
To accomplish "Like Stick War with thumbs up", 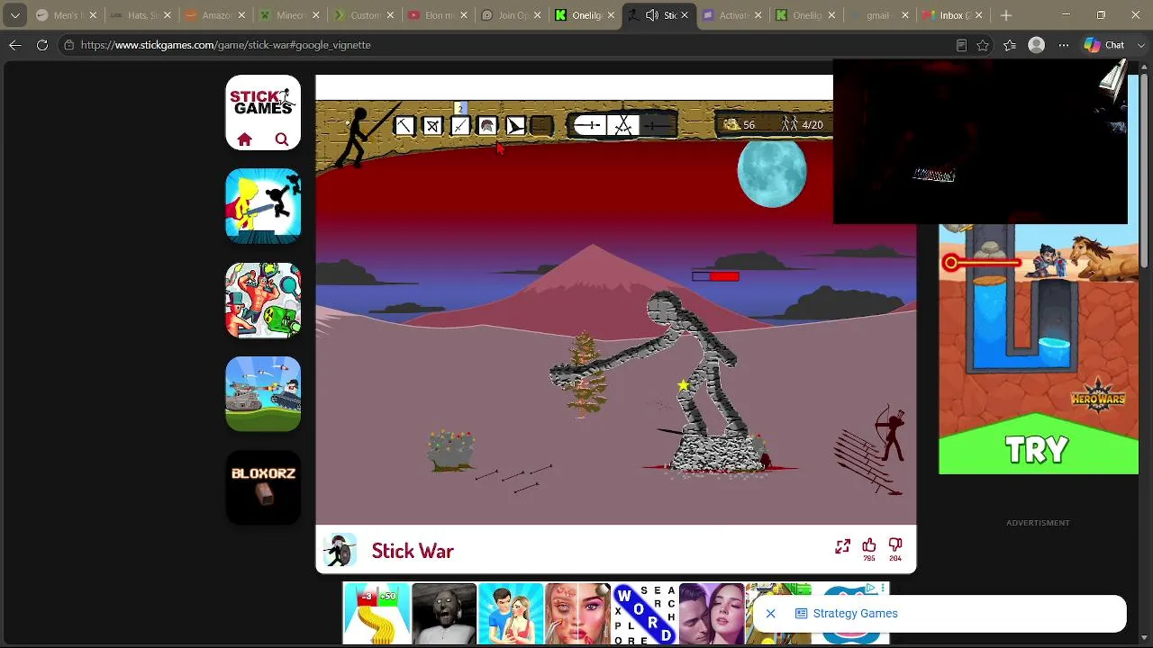I will pyautogui.click(x=869, y=546).
